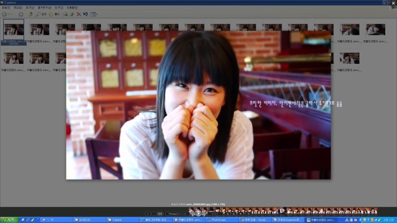Screen dimensions: 397x223
Task: Open the 파일(F) menu in Capture window
Action: (x=6, y=8)
